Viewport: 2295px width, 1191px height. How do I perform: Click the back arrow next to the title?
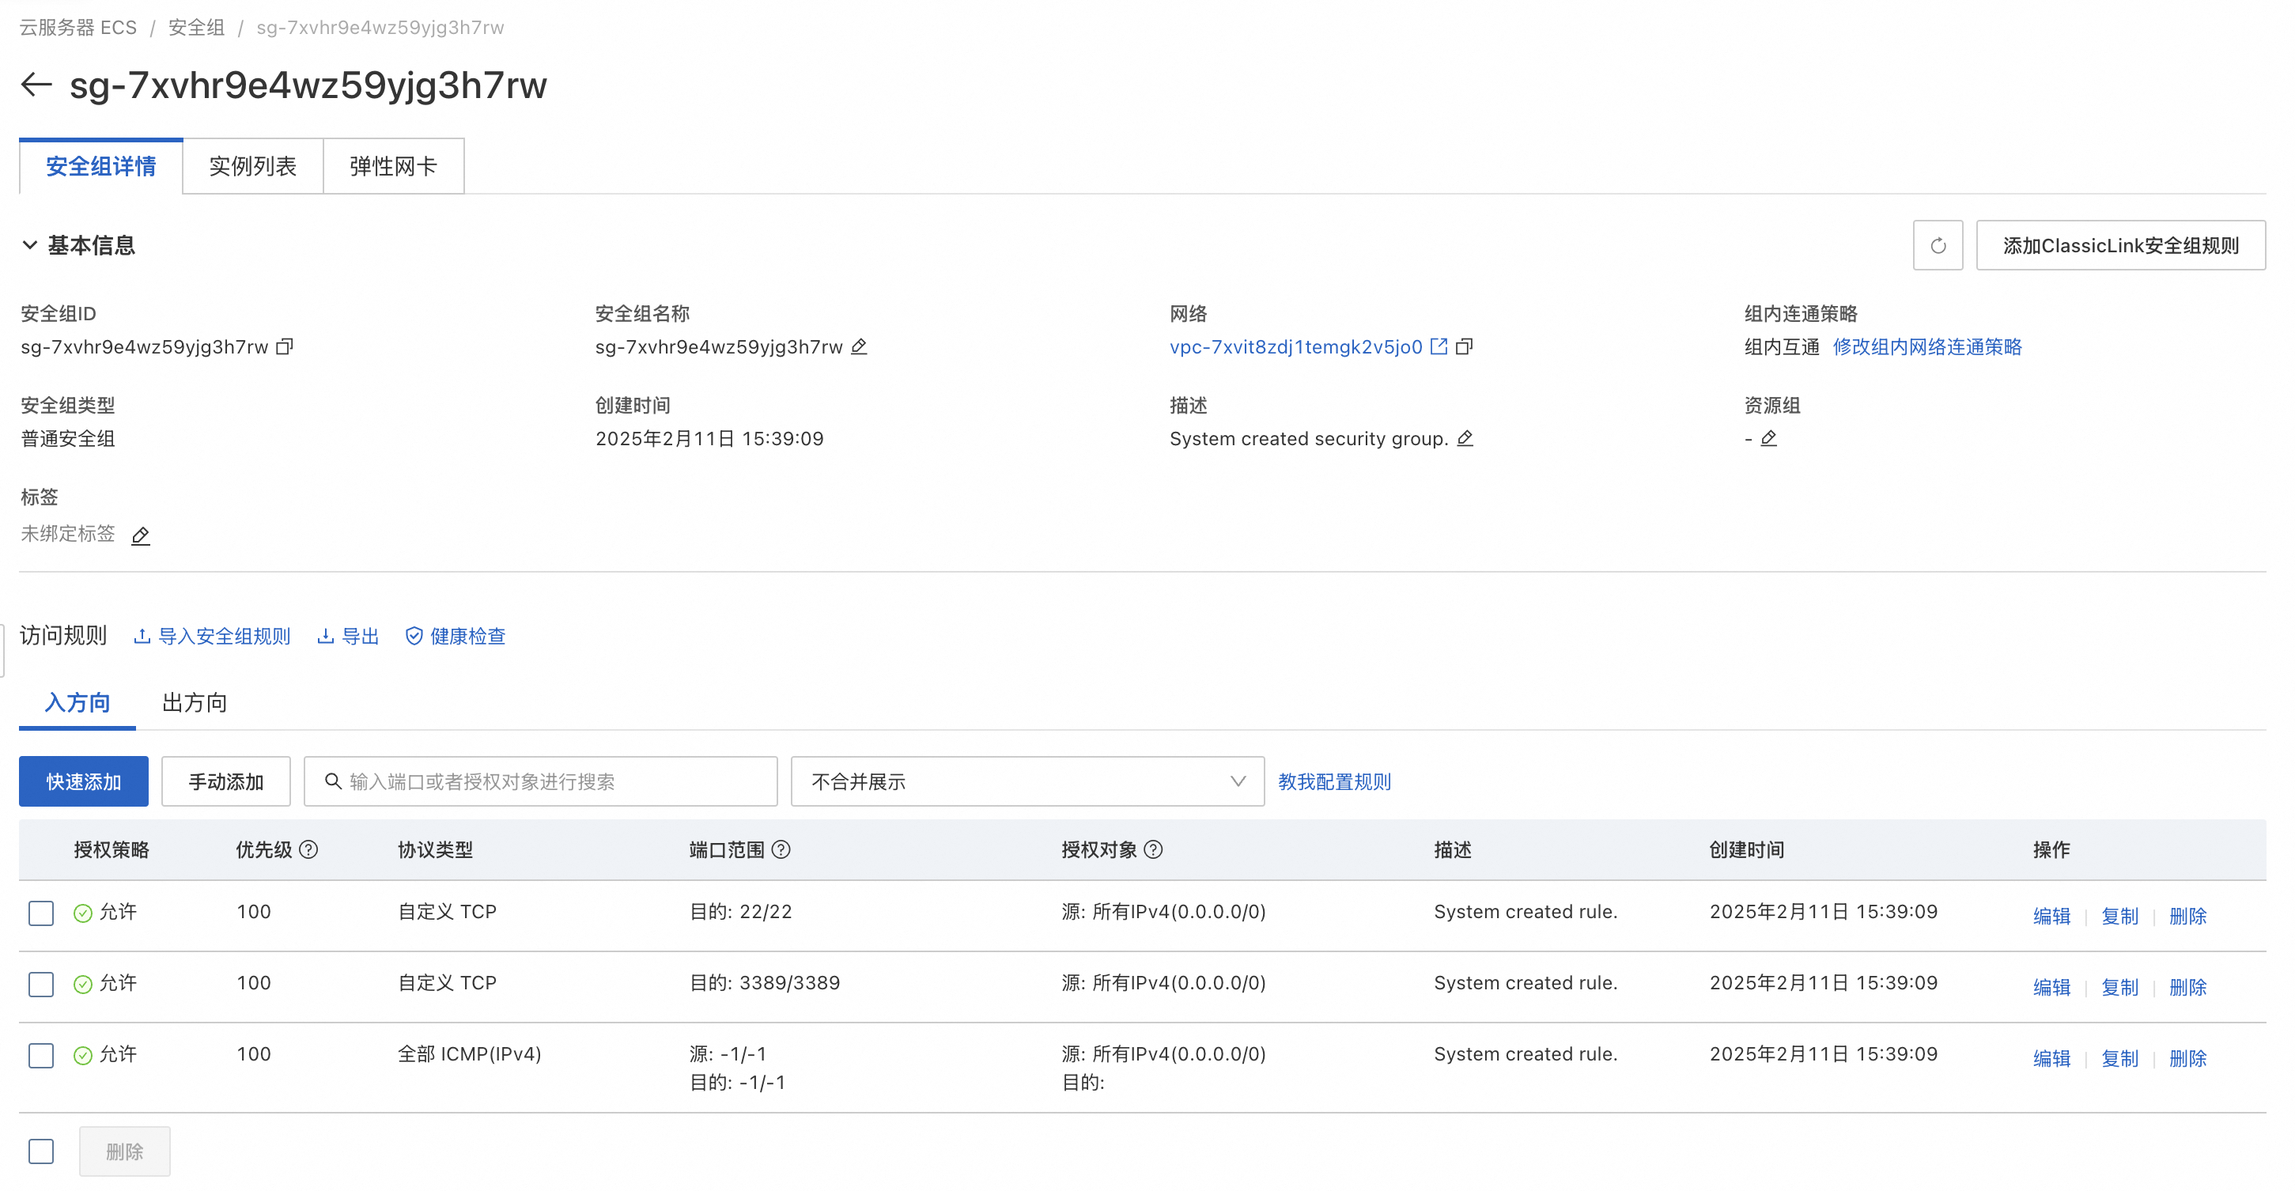[x=36, y=85]
